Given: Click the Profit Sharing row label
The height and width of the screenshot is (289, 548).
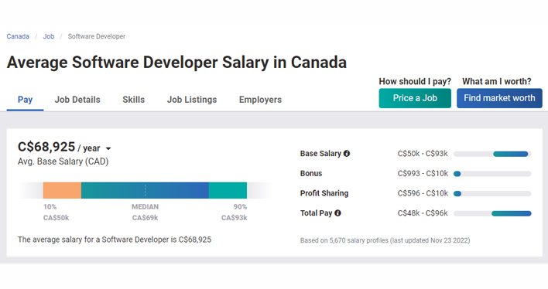Looking at the screenshot, I should (x=324, y=193).
